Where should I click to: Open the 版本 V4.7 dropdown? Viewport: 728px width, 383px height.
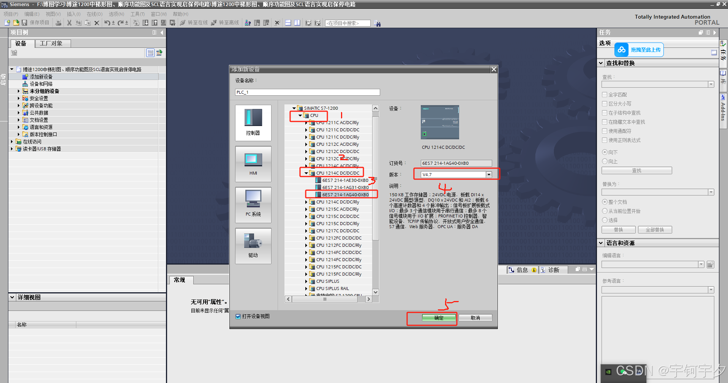click(489, 175)
